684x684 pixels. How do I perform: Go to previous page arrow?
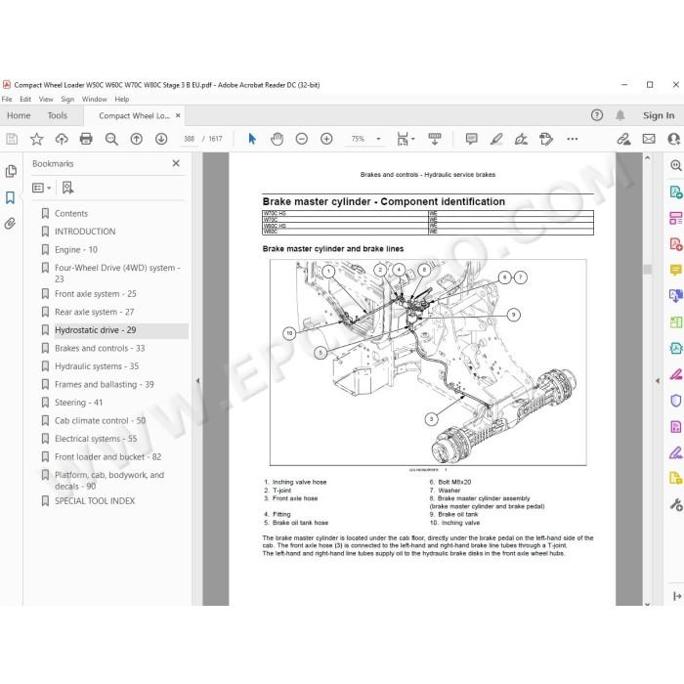pyautogui.click(x=137, y=139)
